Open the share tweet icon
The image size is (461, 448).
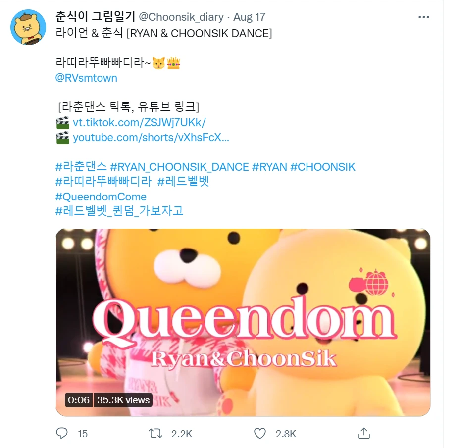[x=363, y=433]
